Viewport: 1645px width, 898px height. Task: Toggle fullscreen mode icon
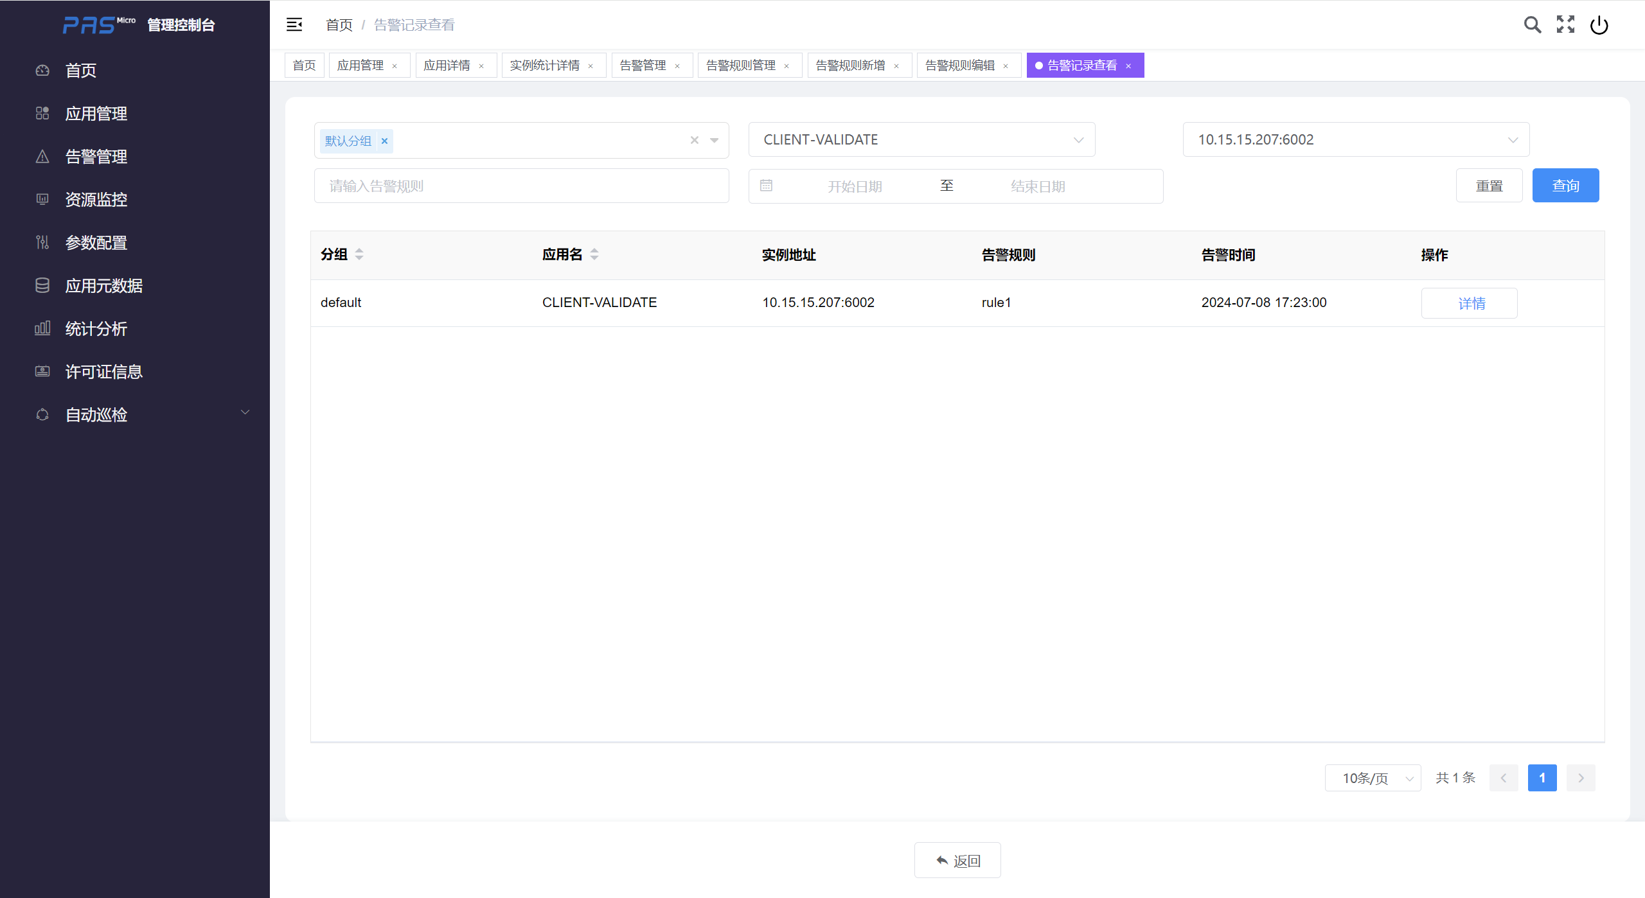1565,24
